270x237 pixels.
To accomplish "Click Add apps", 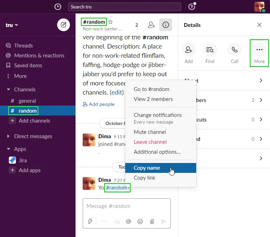I will click(29, 170).
